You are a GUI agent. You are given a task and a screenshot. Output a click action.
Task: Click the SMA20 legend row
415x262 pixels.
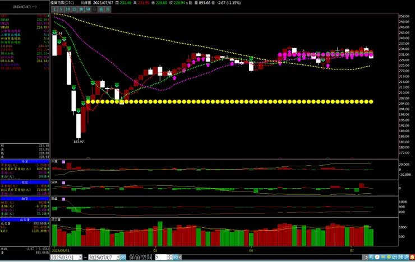(25, 24)
